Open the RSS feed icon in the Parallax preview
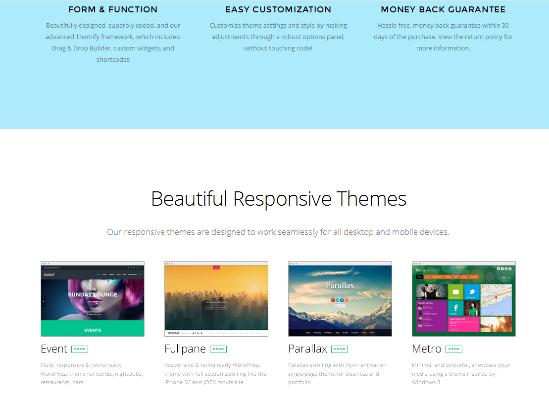The image size is (549, 401). click(347, 301)
